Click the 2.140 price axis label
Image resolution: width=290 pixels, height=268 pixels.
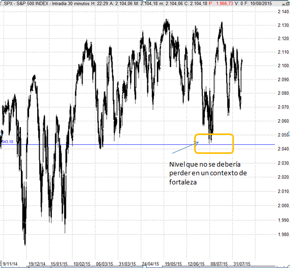click(x=283, y=12)
